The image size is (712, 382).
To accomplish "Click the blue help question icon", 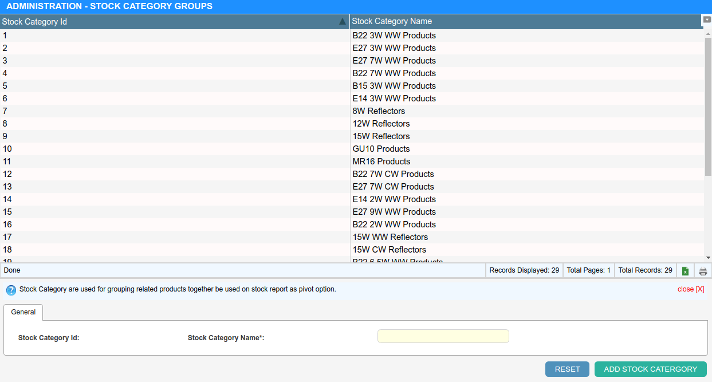I will point(11,290).
